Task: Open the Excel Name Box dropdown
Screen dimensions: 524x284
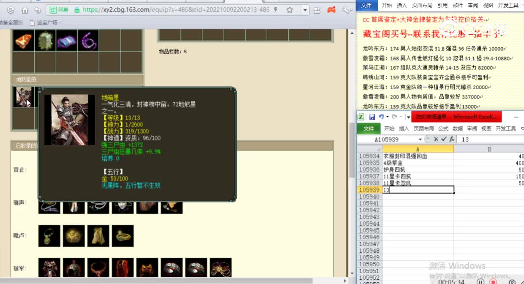Action: coord(420,139)
